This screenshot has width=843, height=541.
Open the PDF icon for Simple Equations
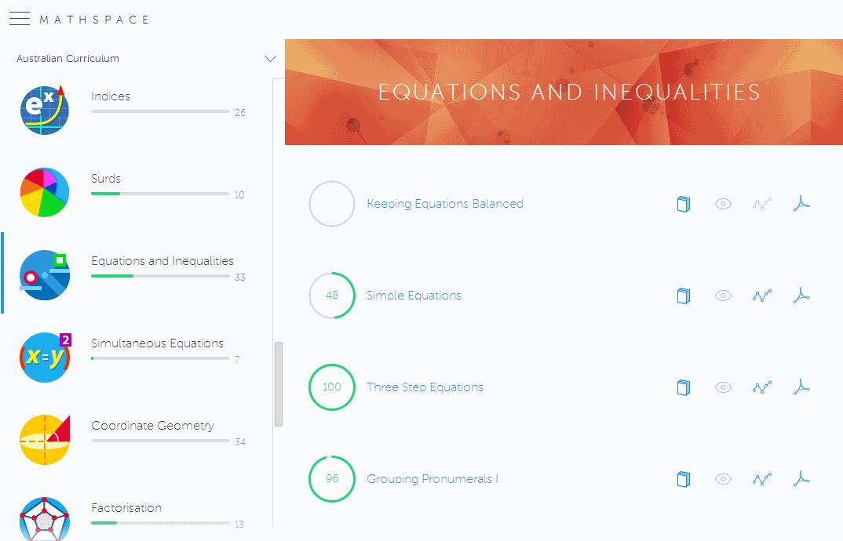[x=801, y=296]
